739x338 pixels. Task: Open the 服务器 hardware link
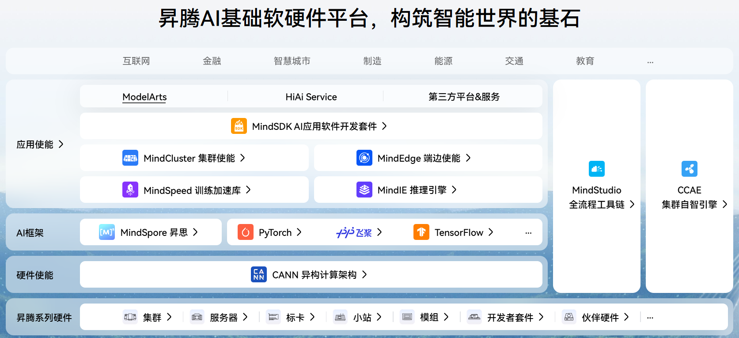(224, 317)
